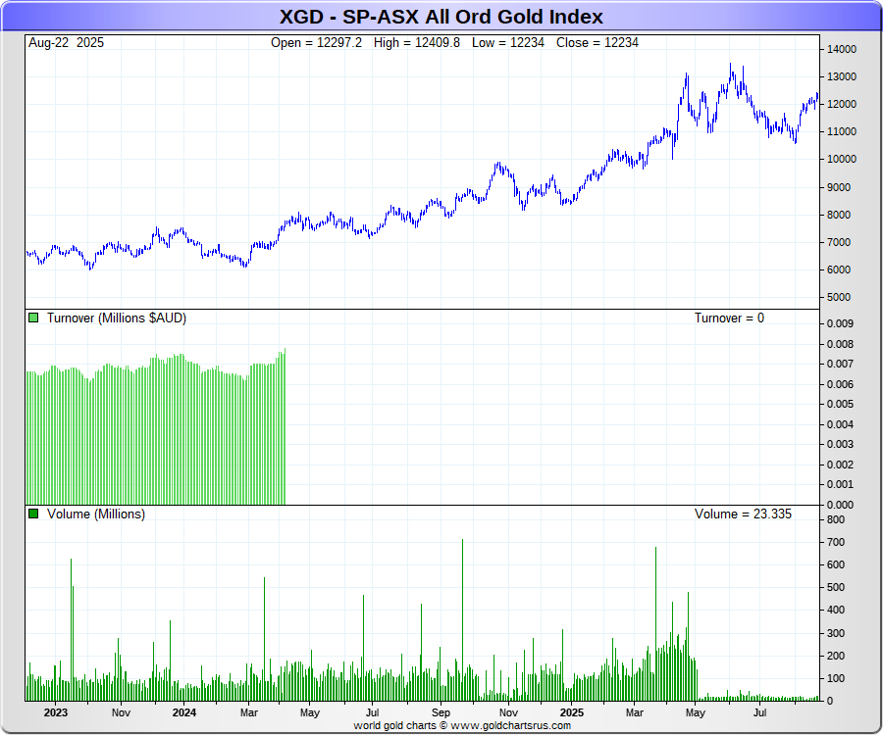Screen dimensions: 883x735
Task: Click the 100 volume axis label
Action: click(x=836, y=678)
